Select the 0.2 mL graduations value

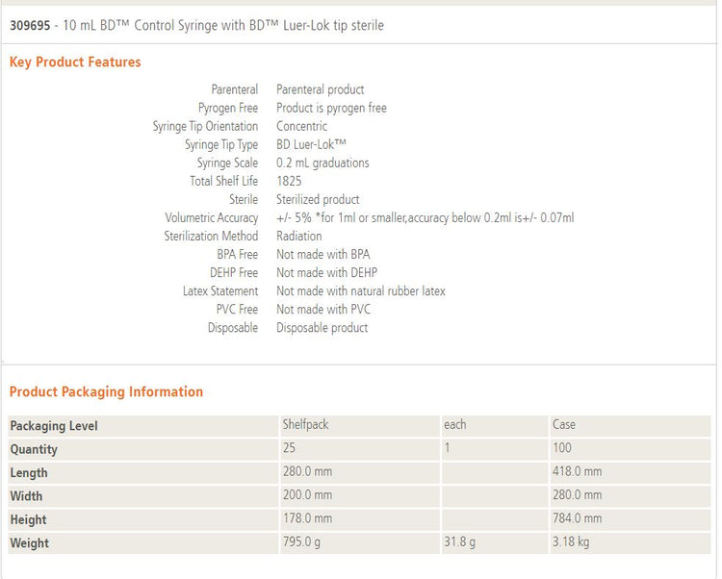click(322, 163)
